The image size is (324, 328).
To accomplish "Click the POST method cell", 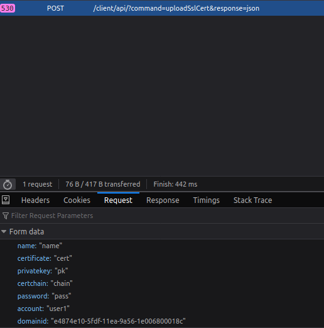I will tap(55, 8).
